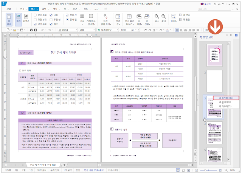Viewport: 242px width, 174px height.
Task: Open the 바탕글 style dropdown
Action: 76,30
